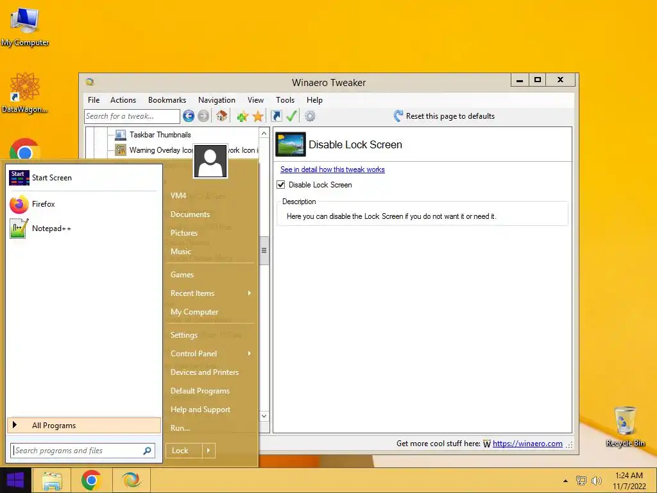Image resolution: width=657 pixels, height=493 pixels.
Task: Go to the home page icon in toolbar
Action: (221, 116)
